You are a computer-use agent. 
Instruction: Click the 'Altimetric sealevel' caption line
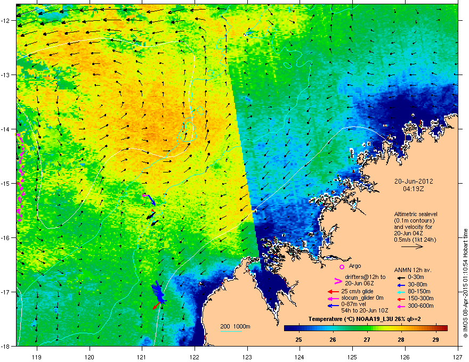(416, 214)
